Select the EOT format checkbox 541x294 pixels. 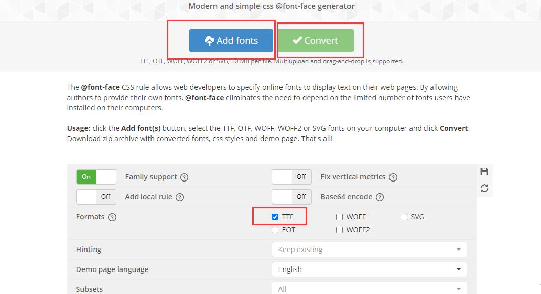275,230
